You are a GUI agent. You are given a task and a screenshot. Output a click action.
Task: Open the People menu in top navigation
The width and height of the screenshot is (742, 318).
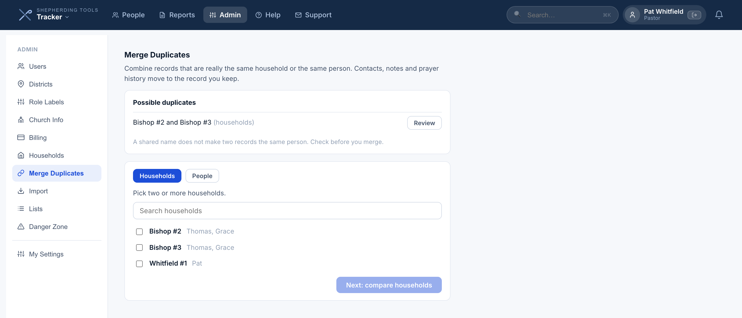point(128,15)
